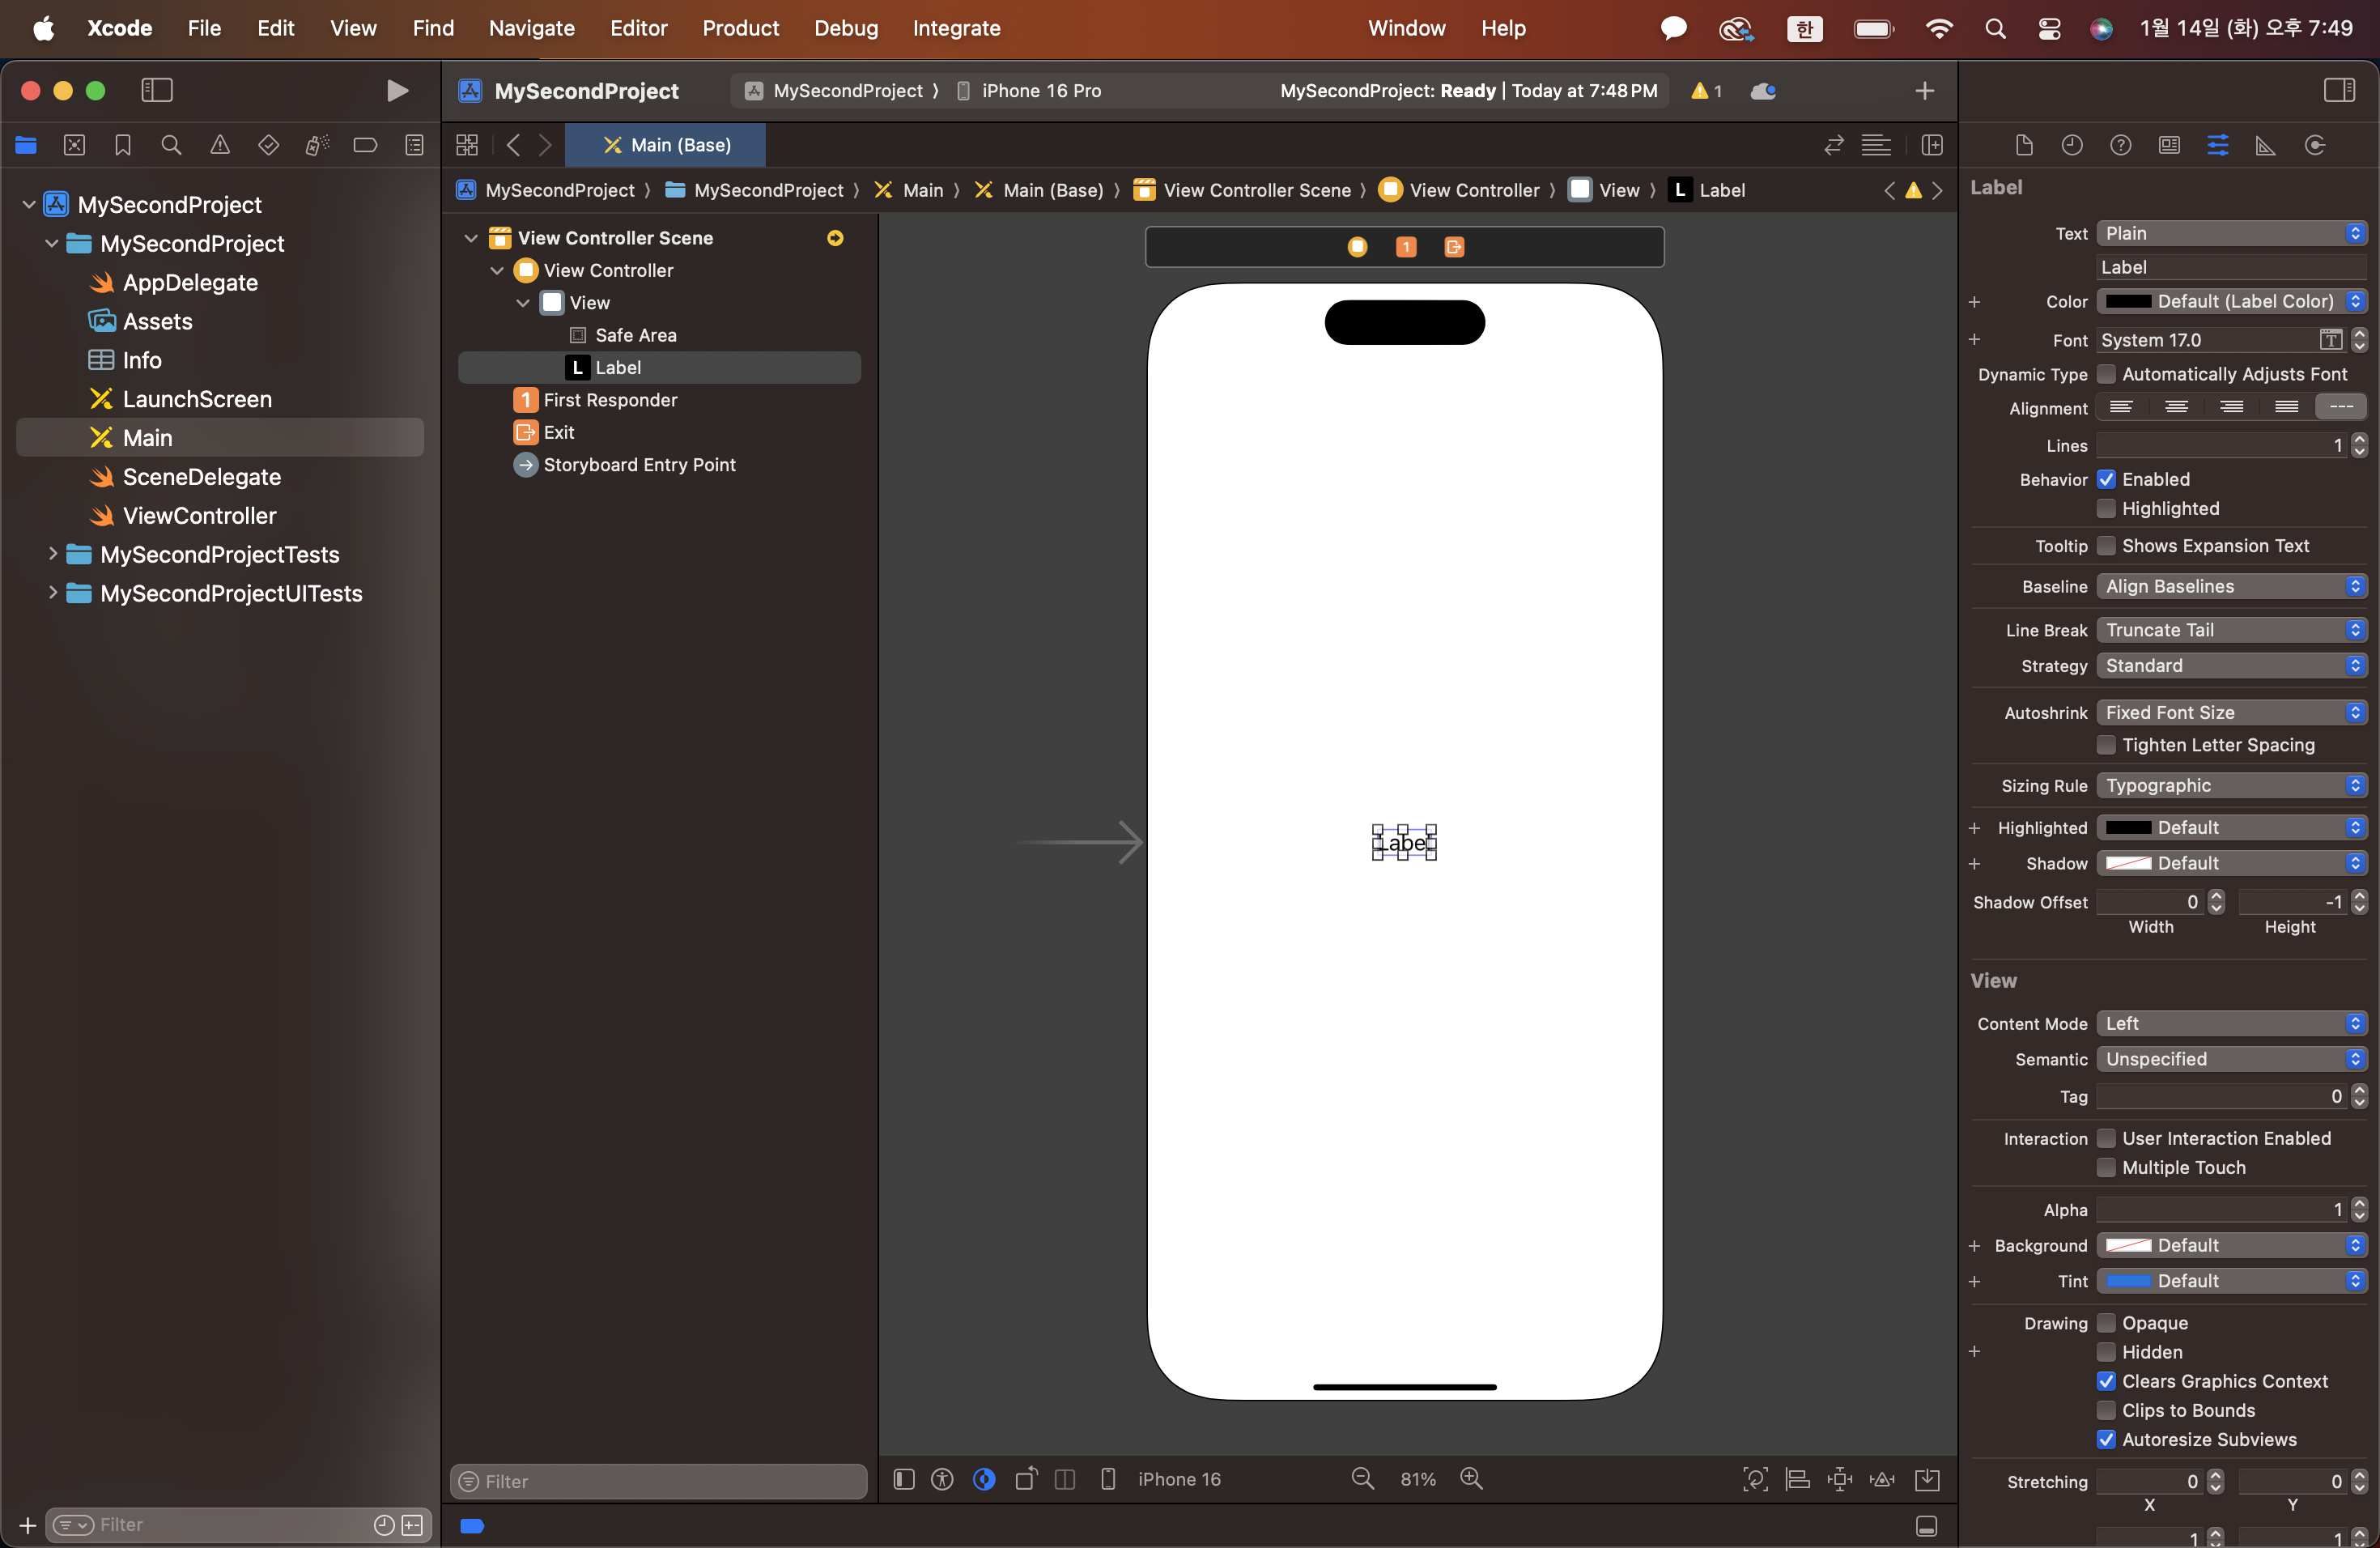The image size is (2380, 1548).
Task: Open the Product menu
Action: 740,28
